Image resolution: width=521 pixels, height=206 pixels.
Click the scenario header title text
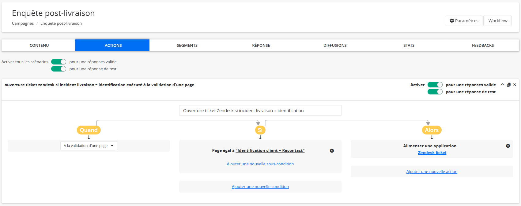click(x=99, y=85)
